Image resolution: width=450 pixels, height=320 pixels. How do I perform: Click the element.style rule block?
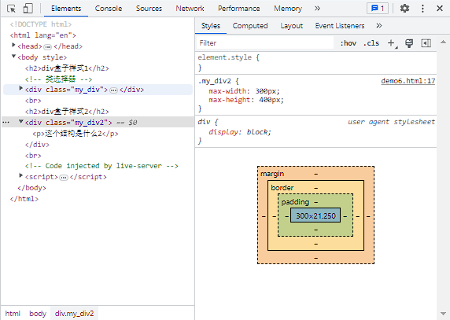(315, 63)
